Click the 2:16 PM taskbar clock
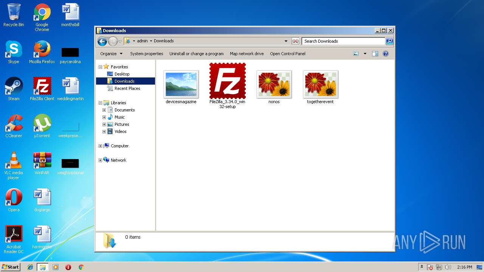This screenshot has width=484, height=272. point(464,267)
